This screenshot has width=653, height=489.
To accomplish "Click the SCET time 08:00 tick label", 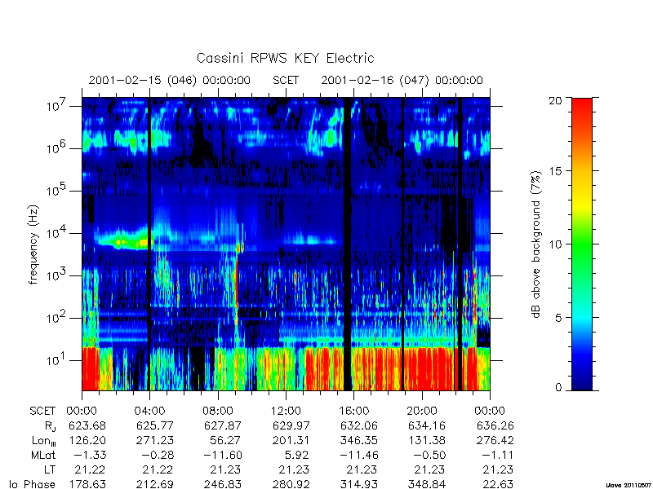I will (x=218, y=411).
